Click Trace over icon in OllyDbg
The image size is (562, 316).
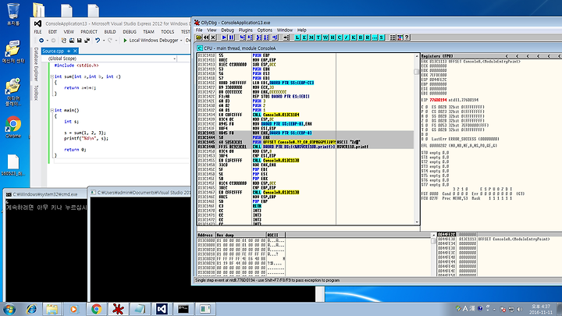266,37
